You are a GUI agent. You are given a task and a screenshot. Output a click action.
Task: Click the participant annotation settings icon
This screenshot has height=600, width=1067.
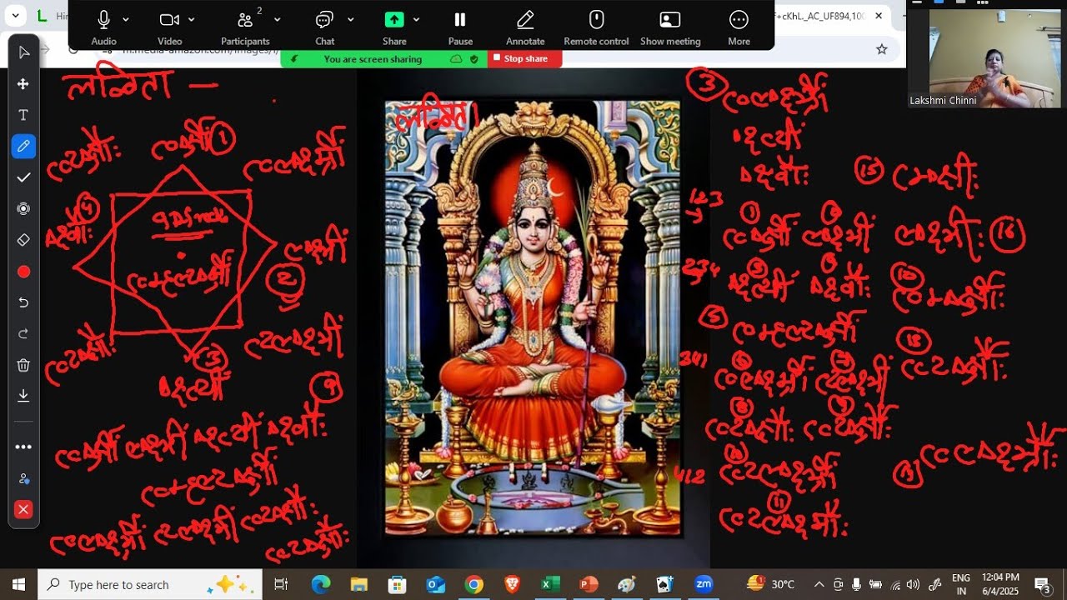click(x=23, y=478)
